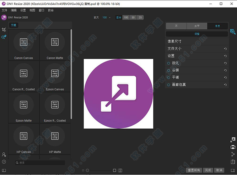Enable the 画廊包裹 toggle
This screenshot has width=237, height=175.
(169, 85)
